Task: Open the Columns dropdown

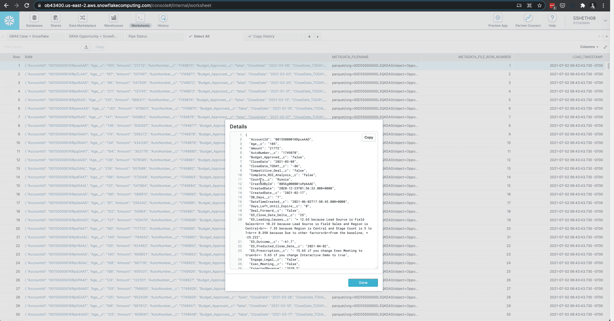Action: (589, 47)
